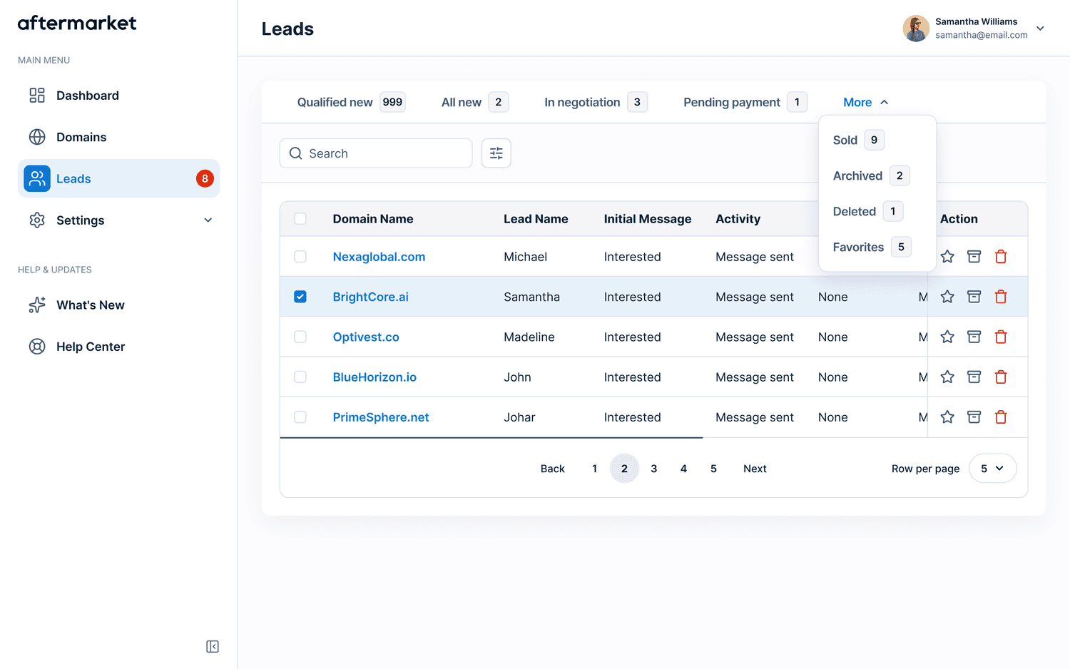Tick the Optivest.co row checkbox
Image resolution: width=1070 pixels, height=669 pixels.
[300, 337]
